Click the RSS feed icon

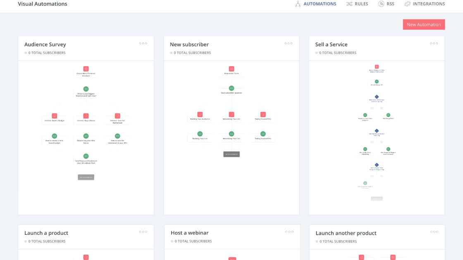tap(381, 4)
